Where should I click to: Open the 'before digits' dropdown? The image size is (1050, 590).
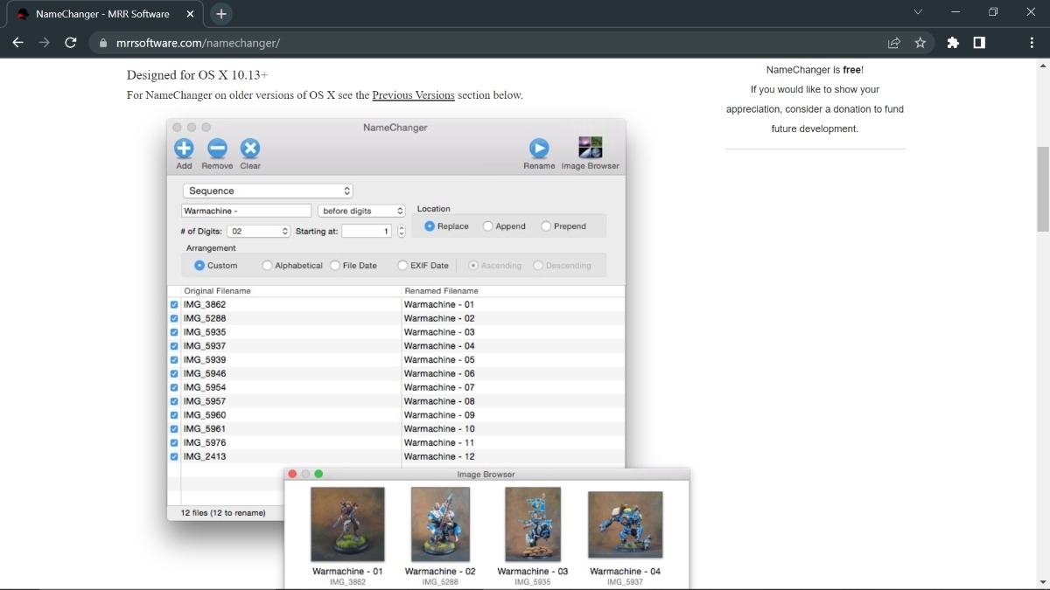(x=361, y=210)
